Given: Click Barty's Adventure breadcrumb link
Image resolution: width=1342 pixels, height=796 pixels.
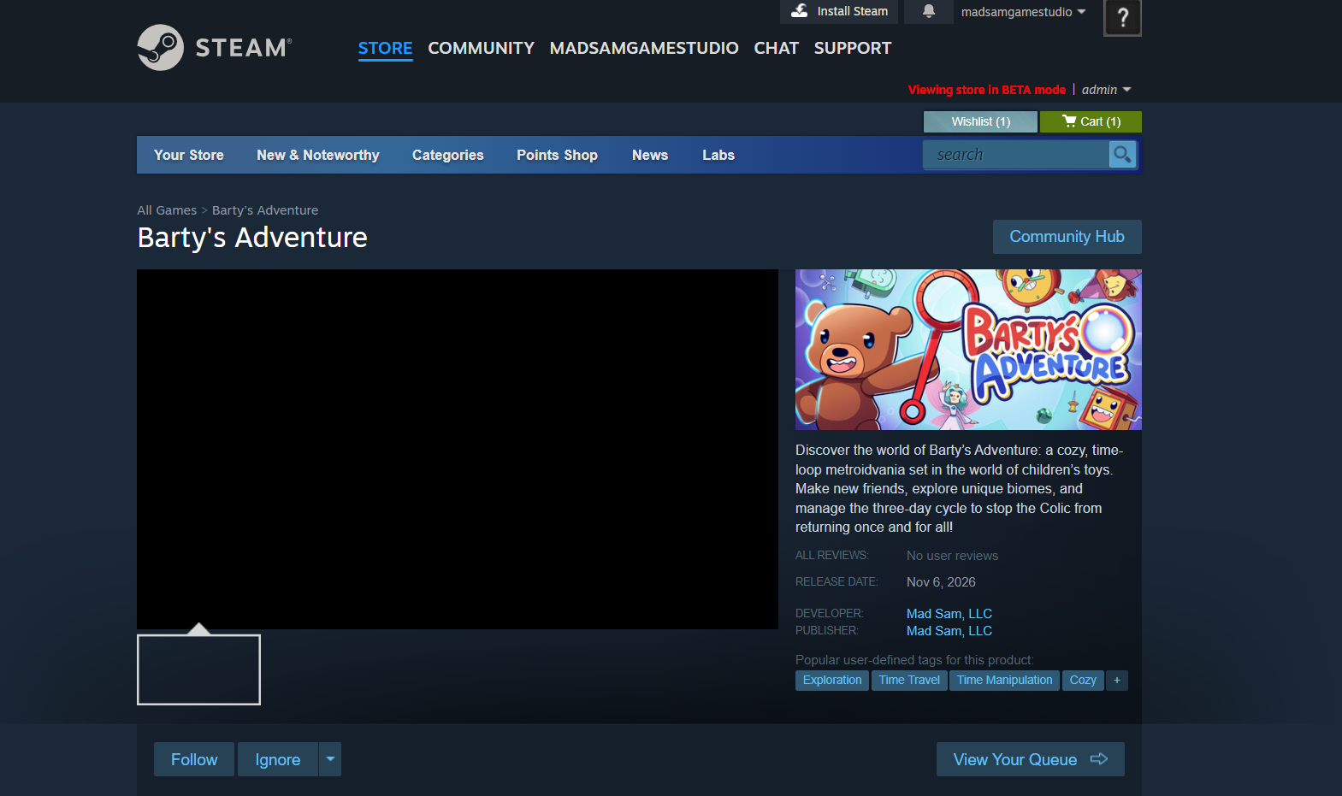Looking at the screenshot, I should pos(265,210).
